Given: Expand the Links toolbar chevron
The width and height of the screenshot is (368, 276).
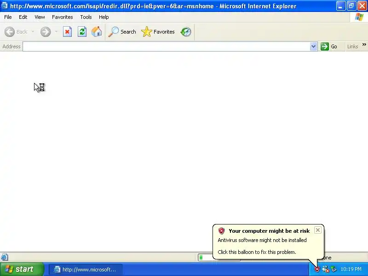Looking at the screenshot, I should coord(364,44).
